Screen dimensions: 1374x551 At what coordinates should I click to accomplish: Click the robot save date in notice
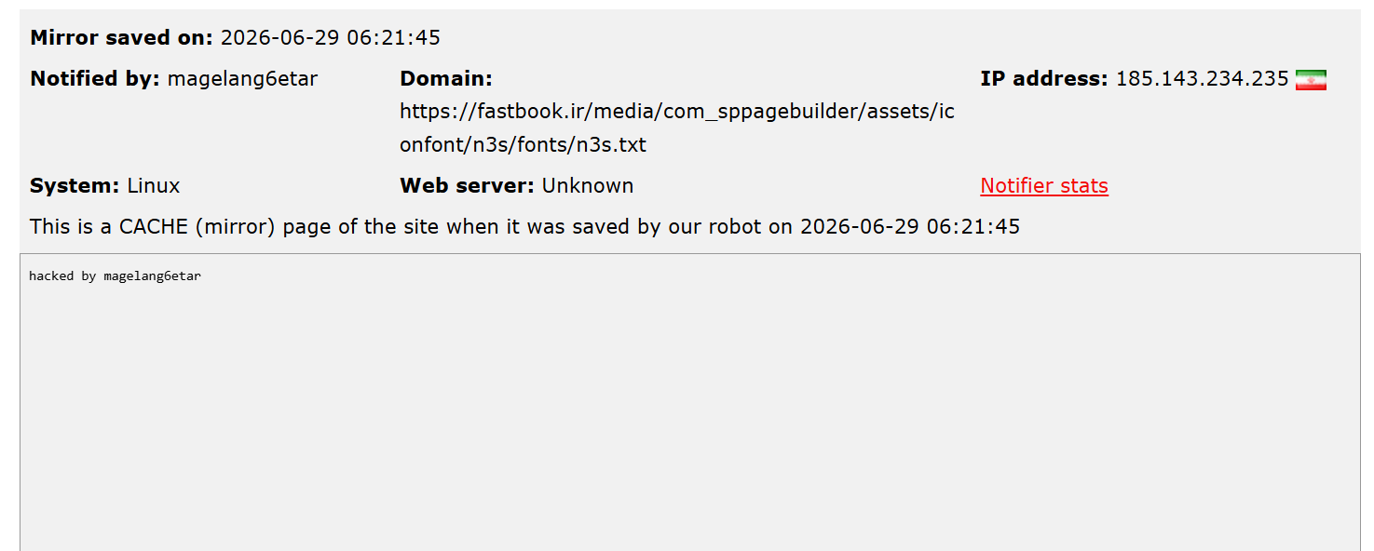[910, 226]
